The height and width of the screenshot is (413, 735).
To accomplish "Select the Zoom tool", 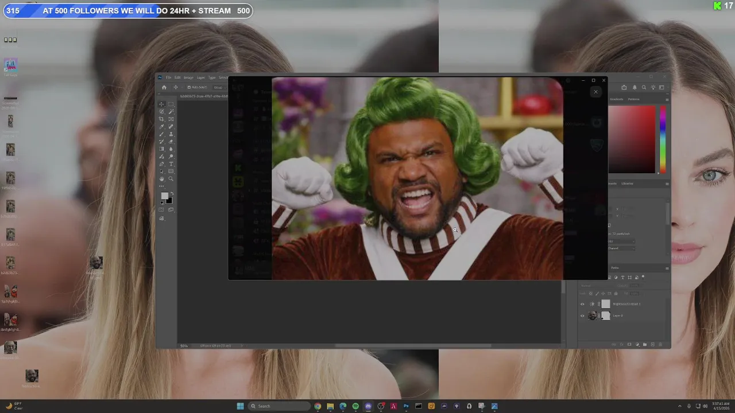I will click(171, 178).
